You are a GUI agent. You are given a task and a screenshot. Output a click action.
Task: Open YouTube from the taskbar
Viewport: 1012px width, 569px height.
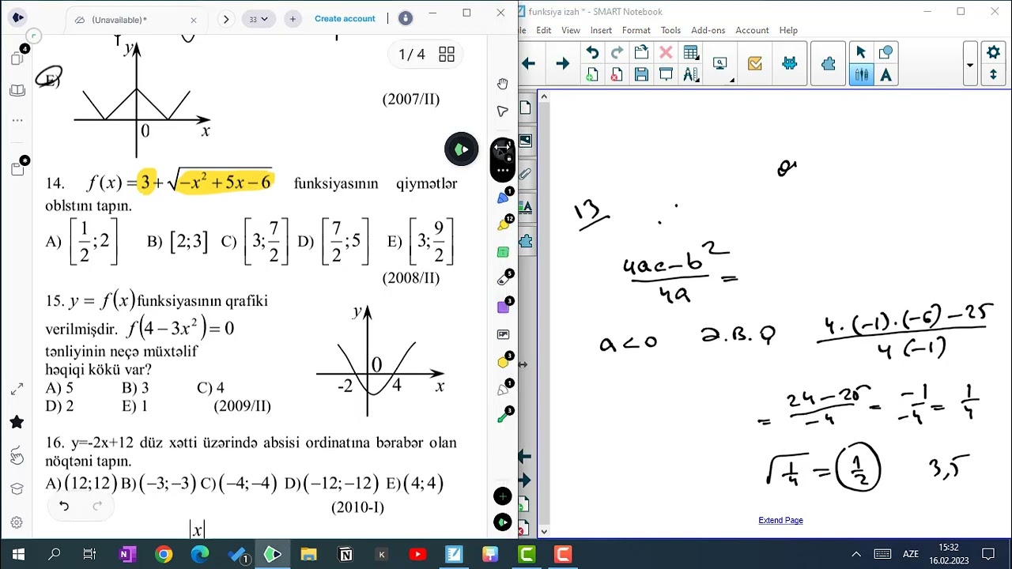(x=417, y=555)
